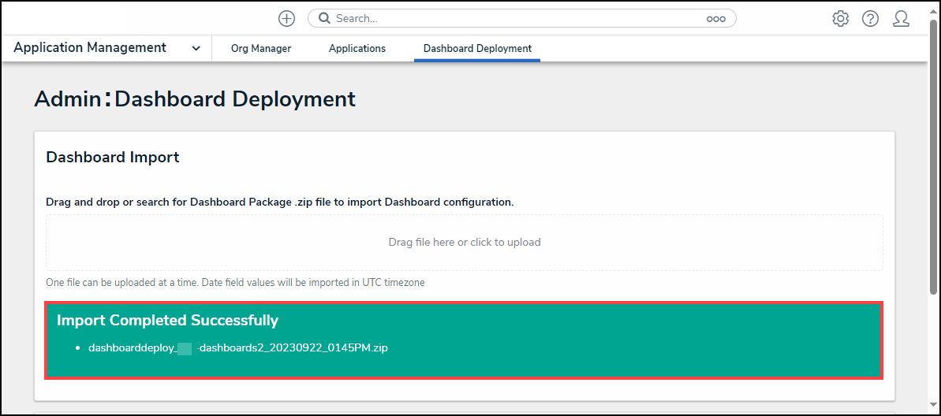Switch to the Org Manager tab

coord(261,49)
